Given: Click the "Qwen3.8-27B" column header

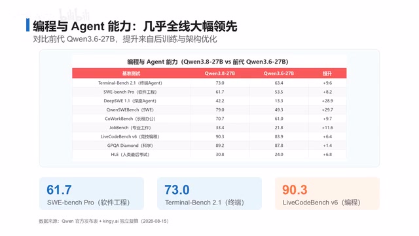Looking at the screenshot, I should click(x=220, y=73).
